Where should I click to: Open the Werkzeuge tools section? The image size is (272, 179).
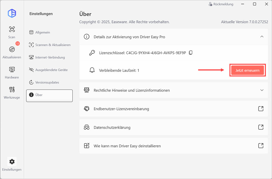click(x=12, y=92)
